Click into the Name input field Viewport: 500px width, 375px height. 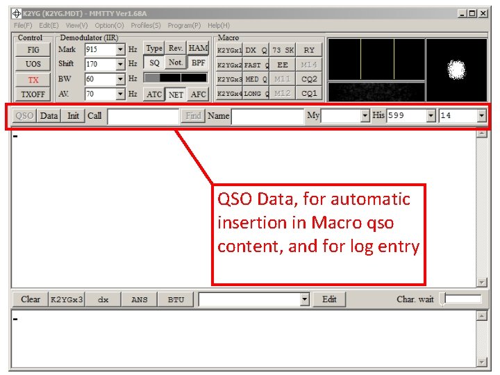[x=268, y=117]
